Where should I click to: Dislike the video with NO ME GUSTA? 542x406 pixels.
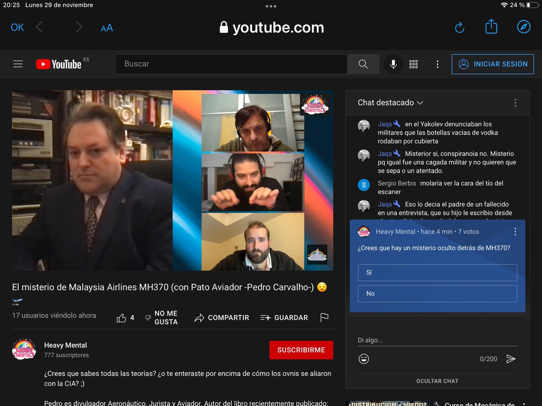161,318
